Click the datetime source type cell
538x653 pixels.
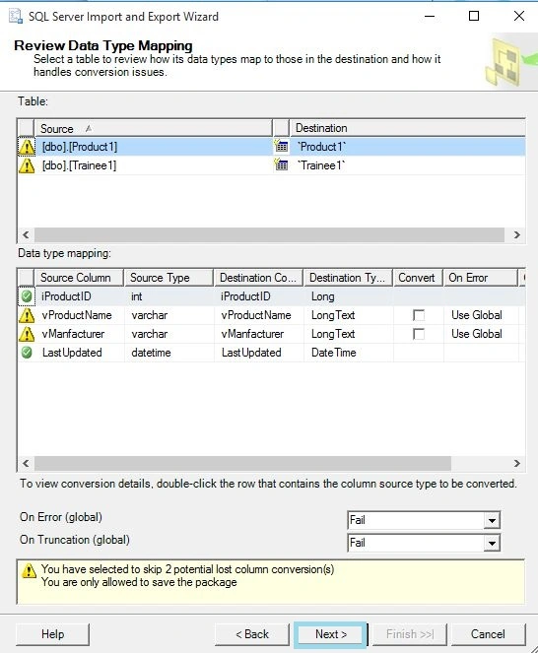pos(168,353)
